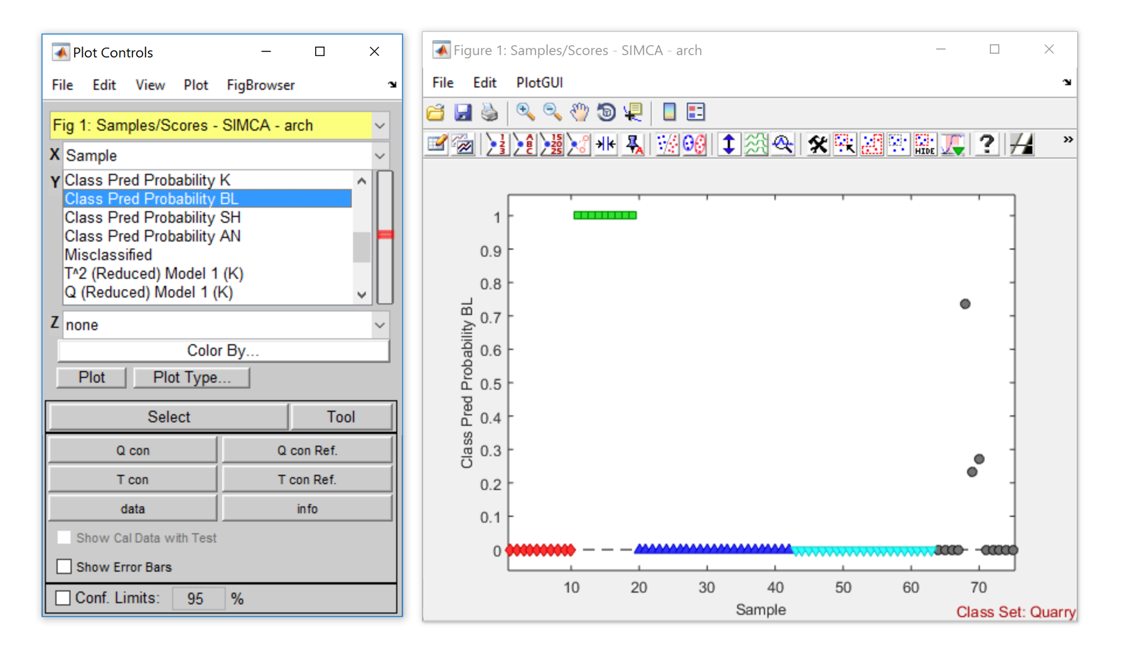This screenshot has height=658, width=1130.
Task: Open the PlotGUI menu
Action: 539,83
